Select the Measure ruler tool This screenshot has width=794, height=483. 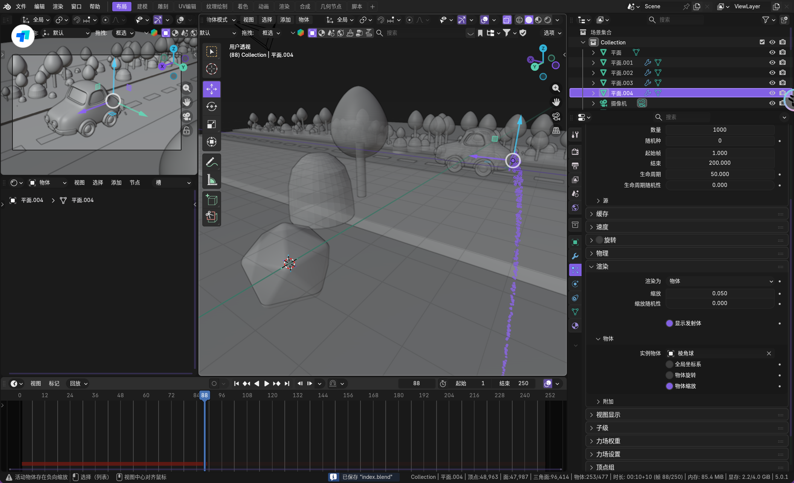pos(211,180)
